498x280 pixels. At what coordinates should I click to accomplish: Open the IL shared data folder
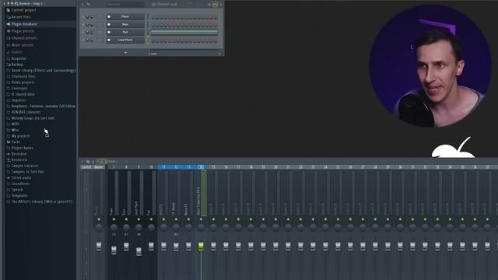click(23, 94)
